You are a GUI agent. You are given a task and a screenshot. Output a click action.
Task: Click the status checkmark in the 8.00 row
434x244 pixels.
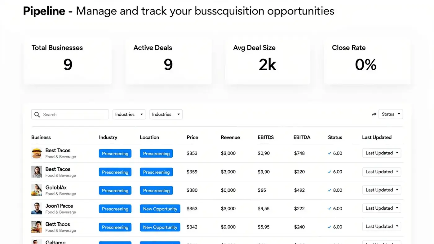click(x=330, y=190)
